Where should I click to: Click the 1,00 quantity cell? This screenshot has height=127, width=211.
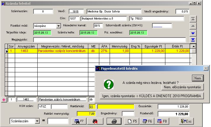click(x=120, y=51)
